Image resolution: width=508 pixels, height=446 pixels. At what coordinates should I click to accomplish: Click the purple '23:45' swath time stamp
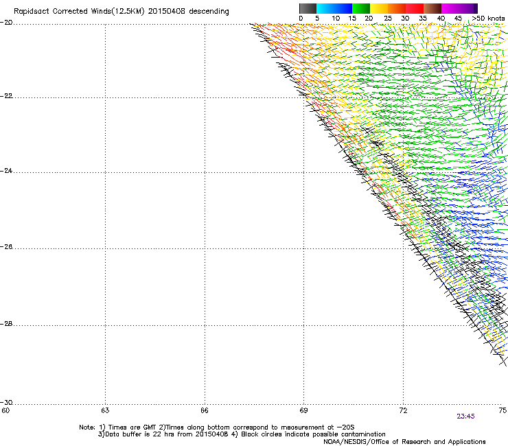[x=465, y=416]
